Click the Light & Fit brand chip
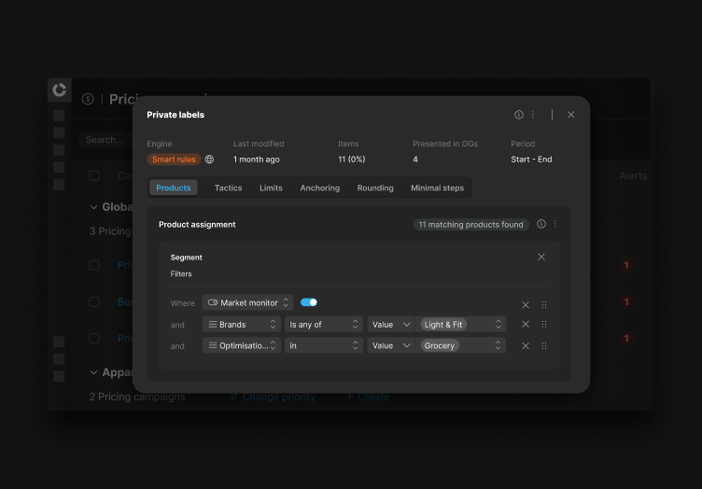The image size is (702, 489). (443, 325)
